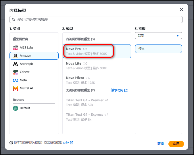Select Cohere provider
Screen dimensions: 194x155
click(x=34, y=72)
